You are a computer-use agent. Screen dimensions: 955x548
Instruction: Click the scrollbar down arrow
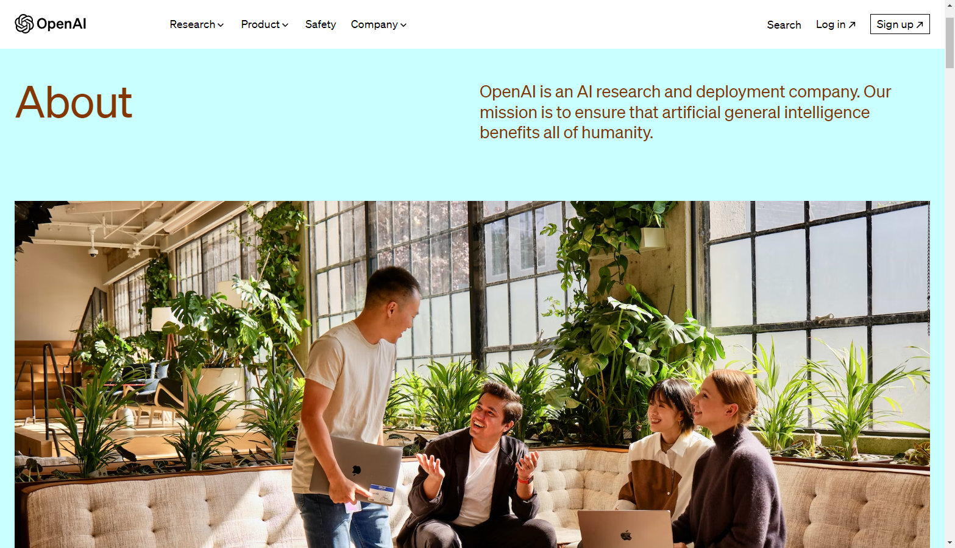click(x=950, y=543)
